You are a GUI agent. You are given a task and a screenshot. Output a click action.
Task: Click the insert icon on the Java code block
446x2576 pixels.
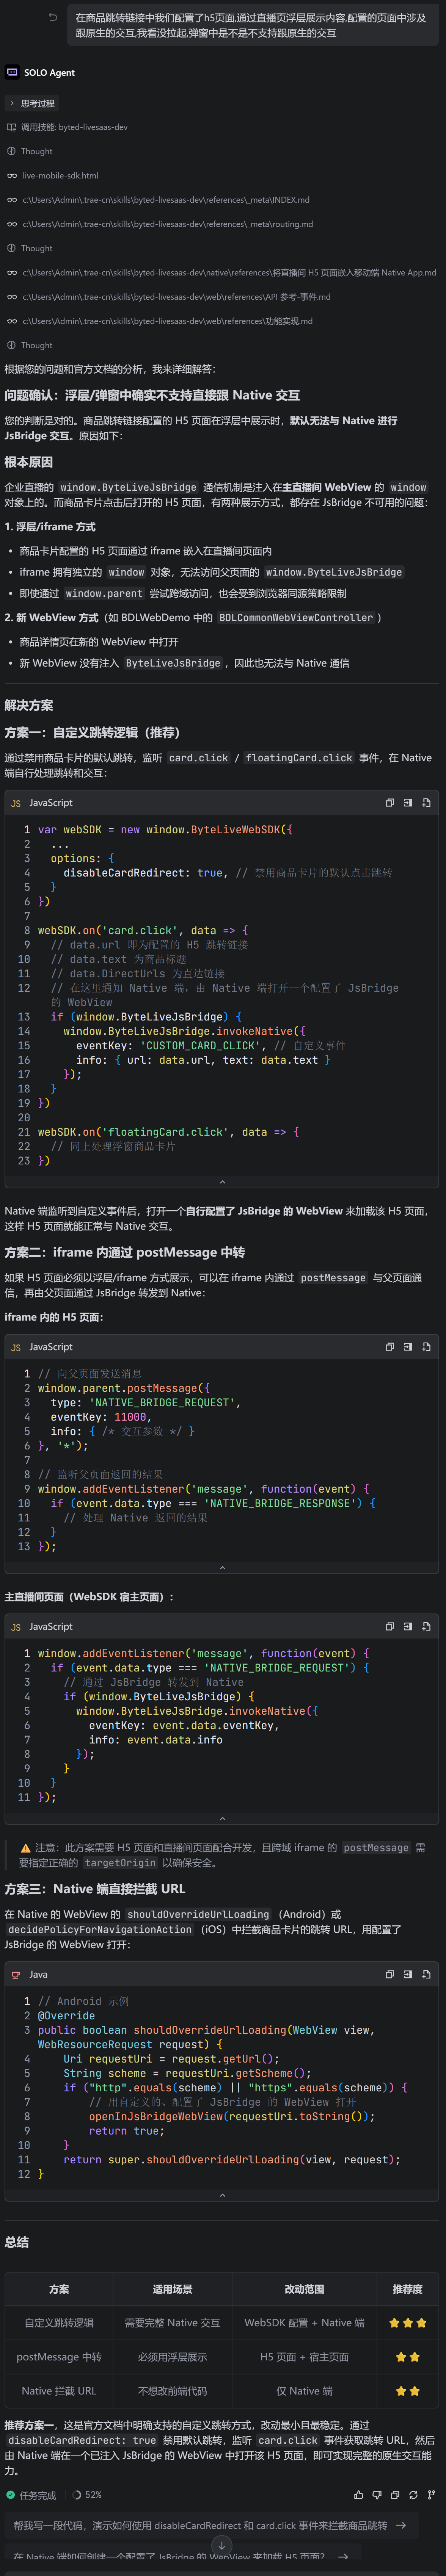pyautogui.click(x=408, y=1975)
